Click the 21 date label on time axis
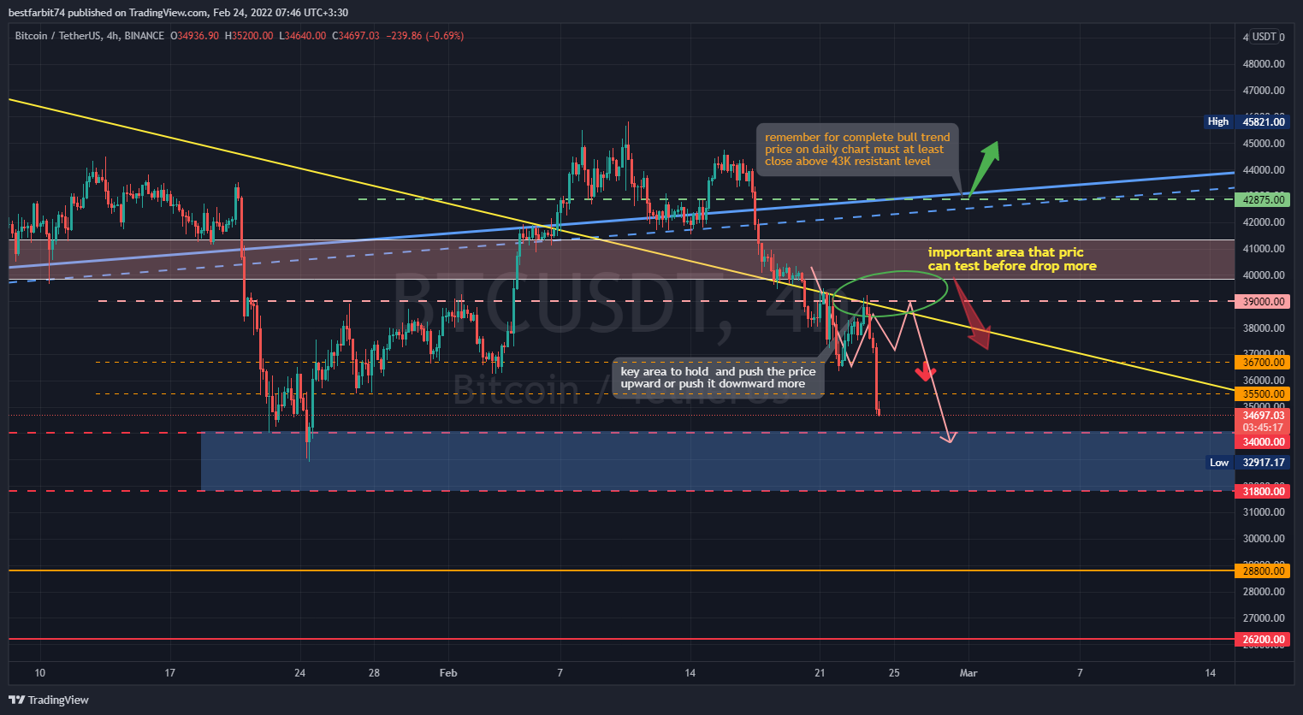1303x715 pixels. [820, 673]
